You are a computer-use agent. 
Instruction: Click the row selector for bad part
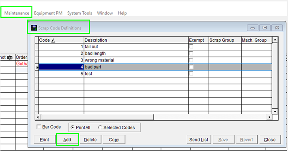point(37,67)
